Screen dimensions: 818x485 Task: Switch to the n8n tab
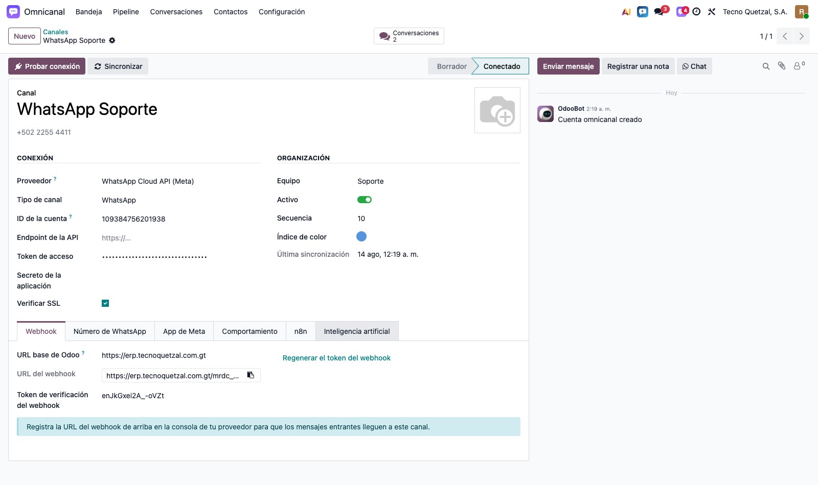coord(301,331)
